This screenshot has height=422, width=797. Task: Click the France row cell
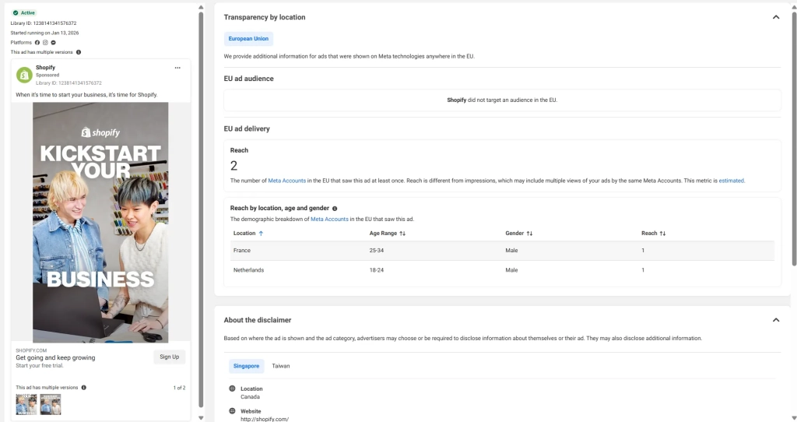[x=242, y=250]
